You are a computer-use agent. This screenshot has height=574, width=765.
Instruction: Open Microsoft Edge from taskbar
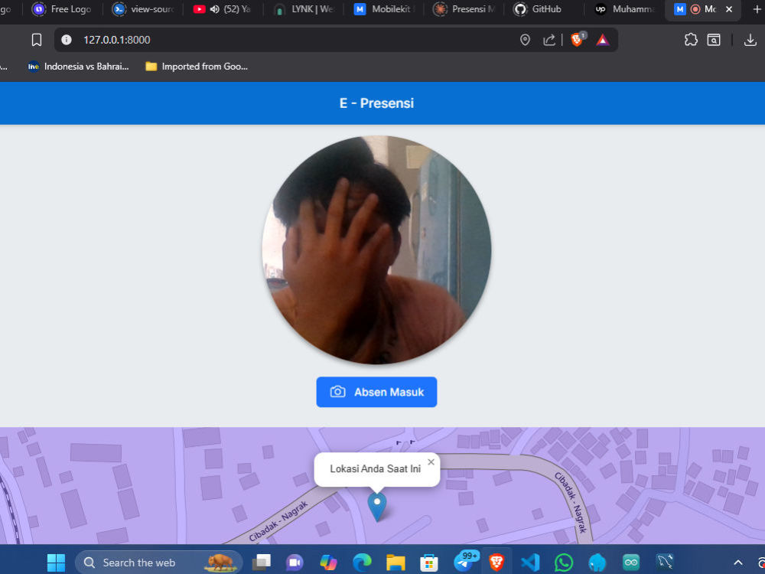362,563
